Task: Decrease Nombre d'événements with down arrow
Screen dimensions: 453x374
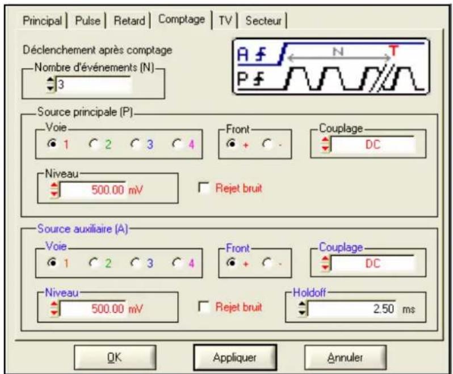Action: [x=51, y=89]
